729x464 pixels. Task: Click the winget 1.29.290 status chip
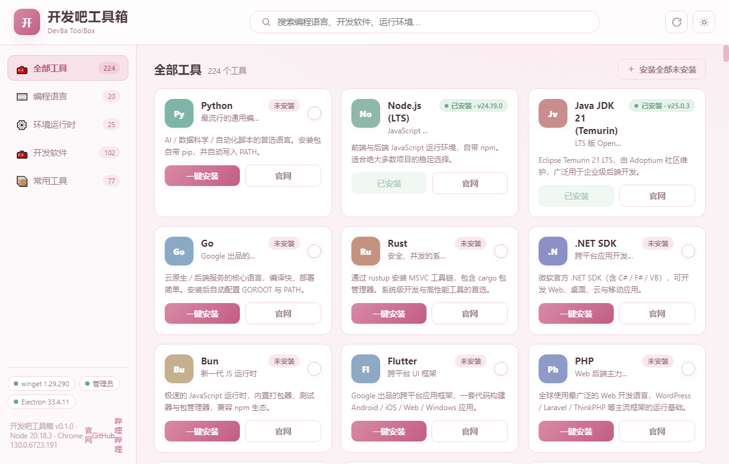pos(41,384)
